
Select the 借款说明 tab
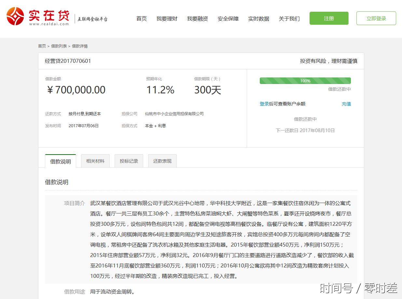[61, 161]
